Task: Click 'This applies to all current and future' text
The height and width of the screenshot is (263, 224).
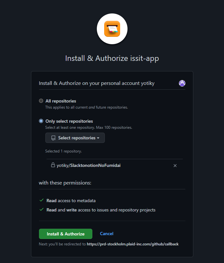Action: pyautogui.click(x=87, y=107)
